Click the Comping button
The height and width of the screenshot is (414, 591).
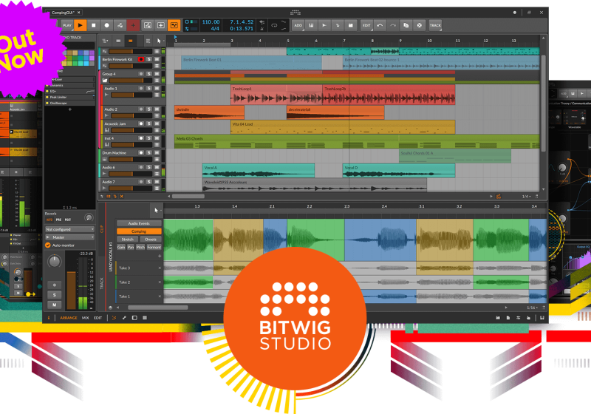pyautogui.click(x=139, y=231)
